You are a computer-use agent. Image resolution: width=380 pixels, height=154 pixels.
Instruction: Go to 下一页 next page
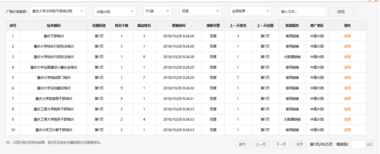coord(281,144)
